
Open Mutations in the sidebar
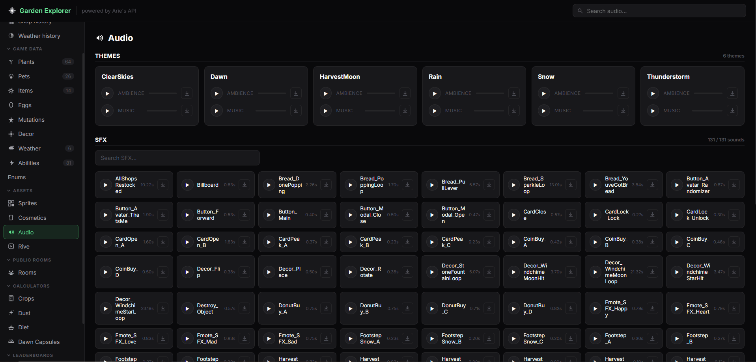(41, 120)
